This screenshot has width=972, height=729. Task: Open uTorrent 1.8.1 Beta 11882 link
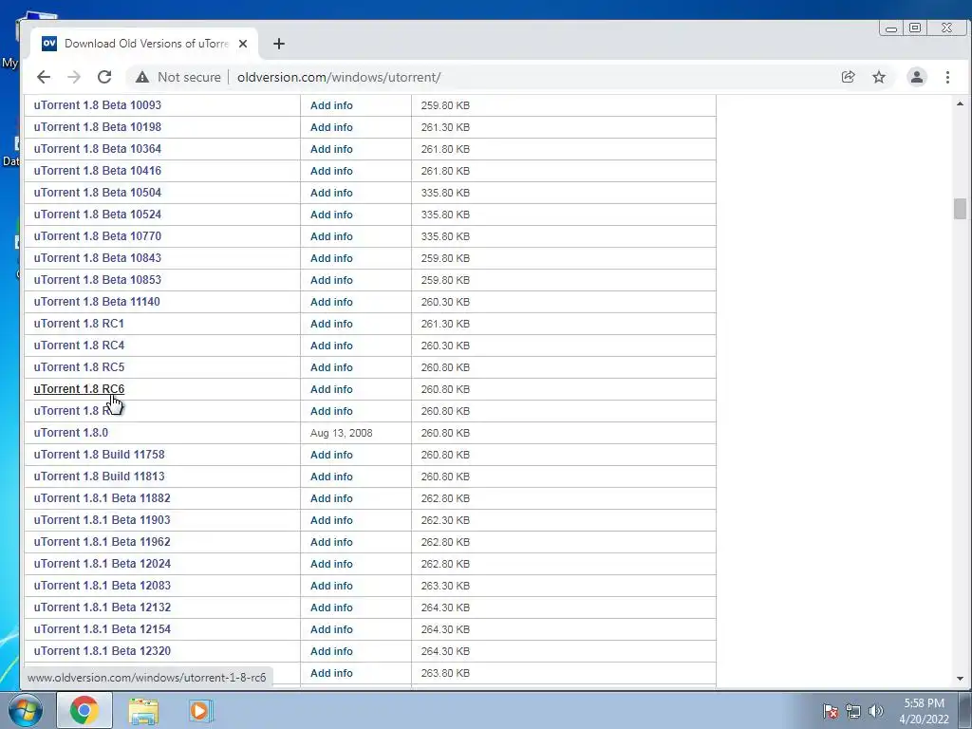[x=103, y=498]
